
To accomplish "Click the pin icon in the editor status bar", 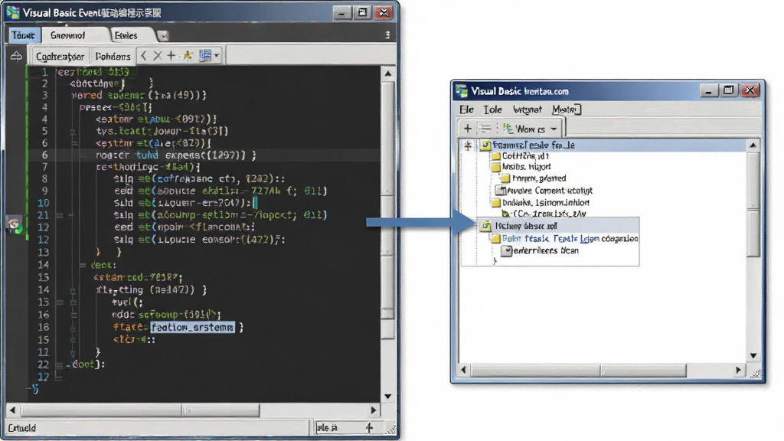I will (369, 427).
